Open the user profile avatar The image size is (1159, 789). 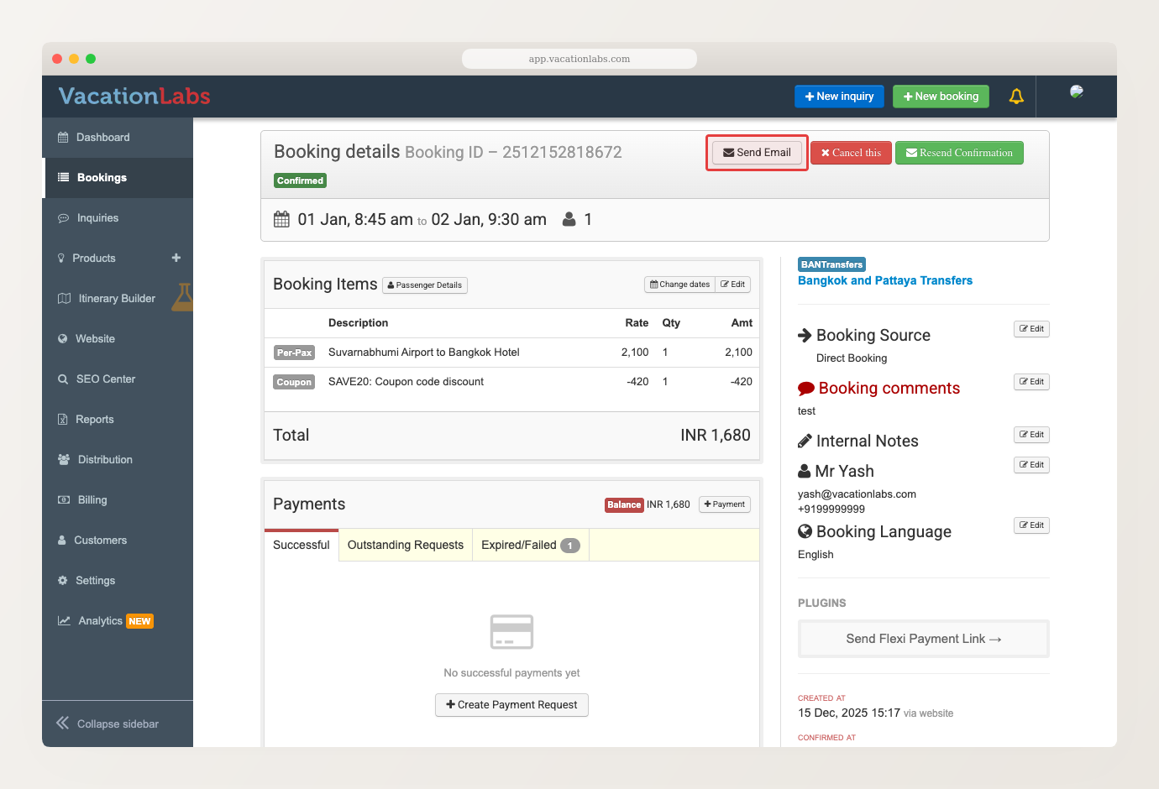coord(1077,92)
